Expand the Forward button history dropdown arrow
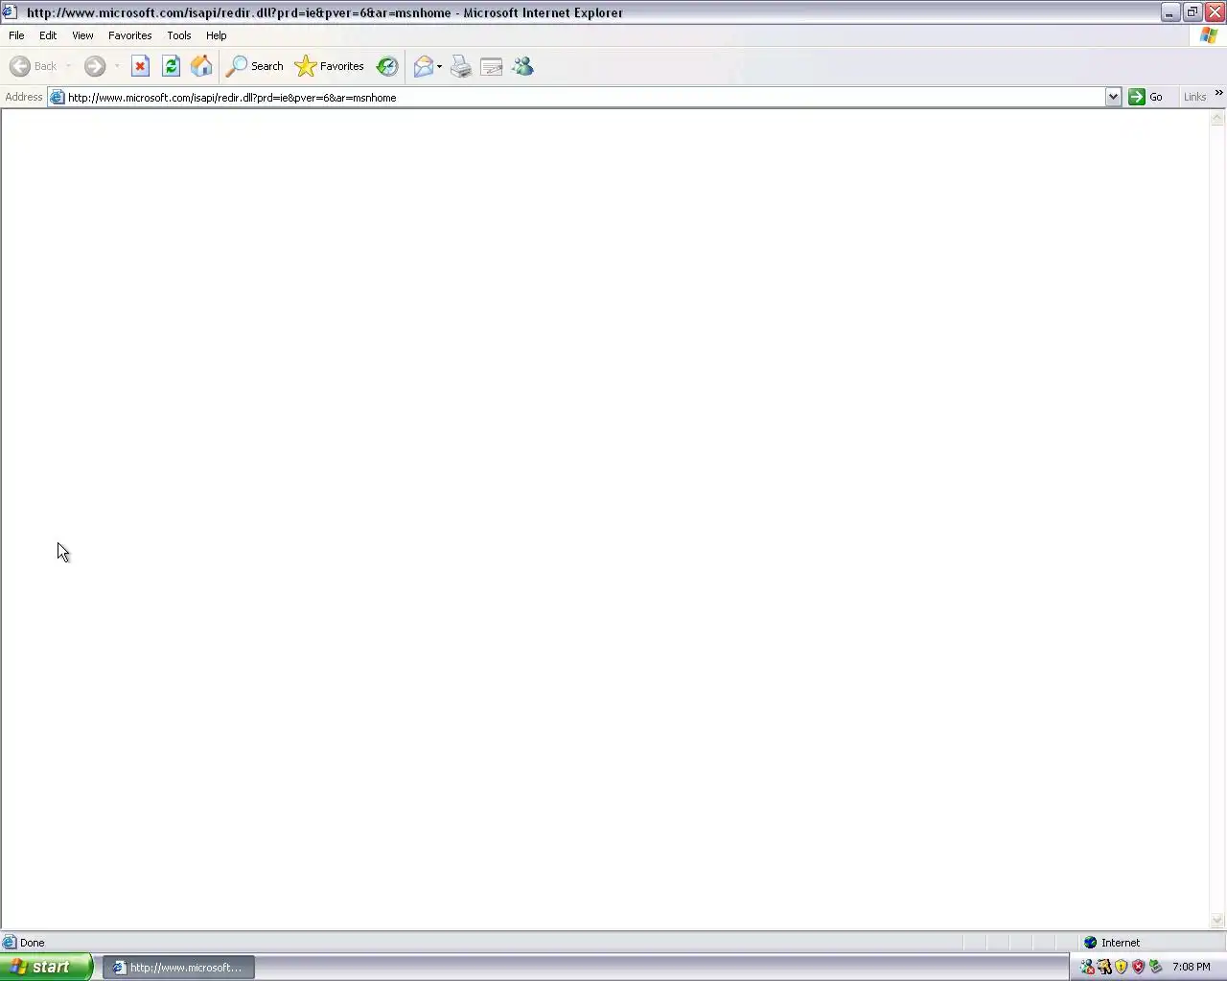1227x981 pixels. pos(117,66)
